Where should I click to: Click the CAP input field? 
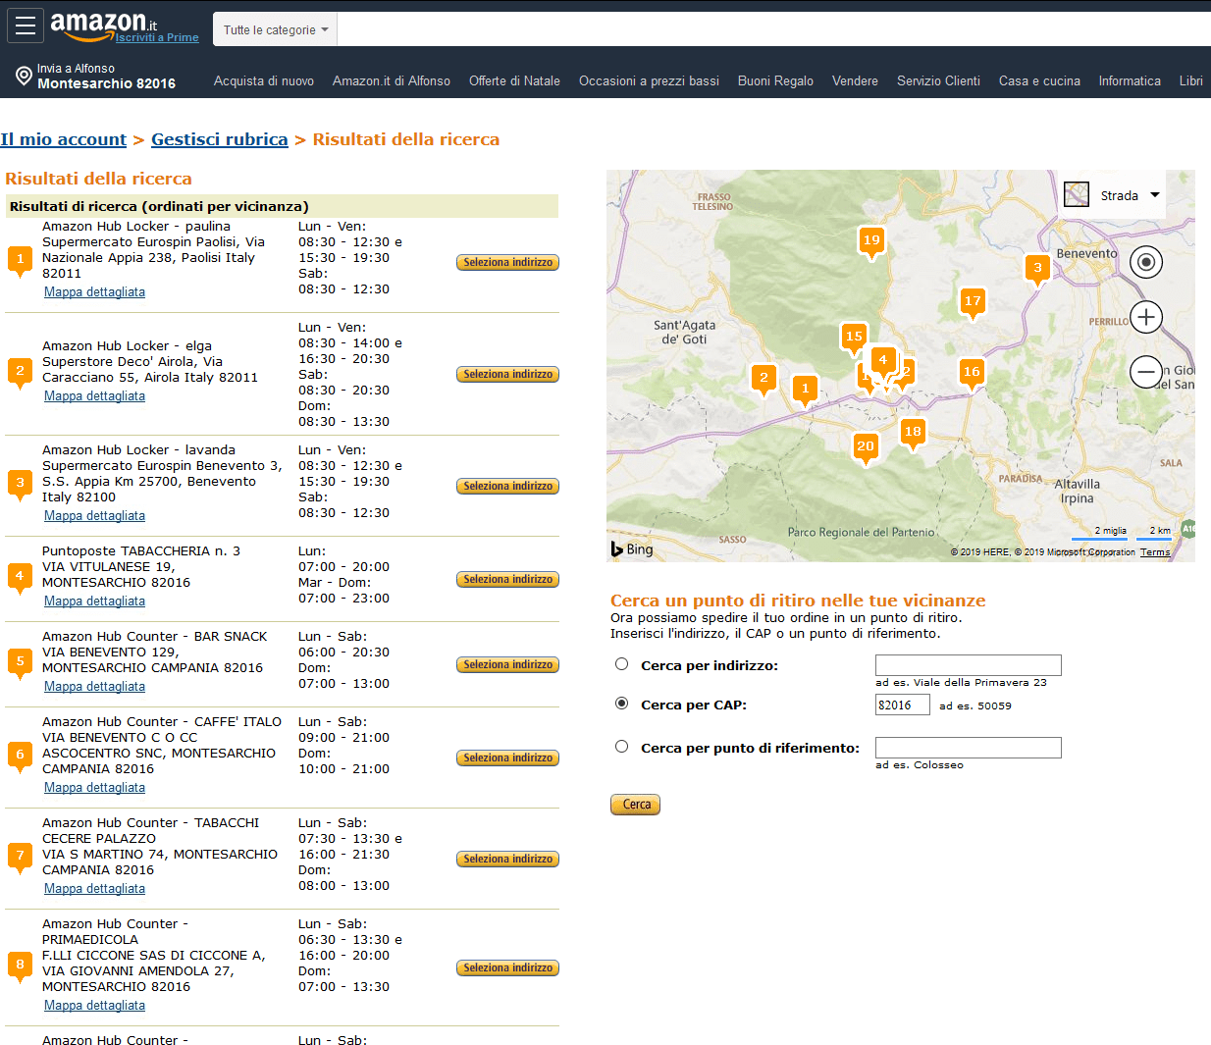(x=902, y=705)
